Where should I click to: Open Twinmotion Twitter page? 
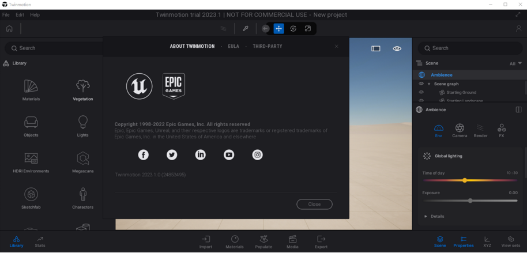click(x=172, y=154)
